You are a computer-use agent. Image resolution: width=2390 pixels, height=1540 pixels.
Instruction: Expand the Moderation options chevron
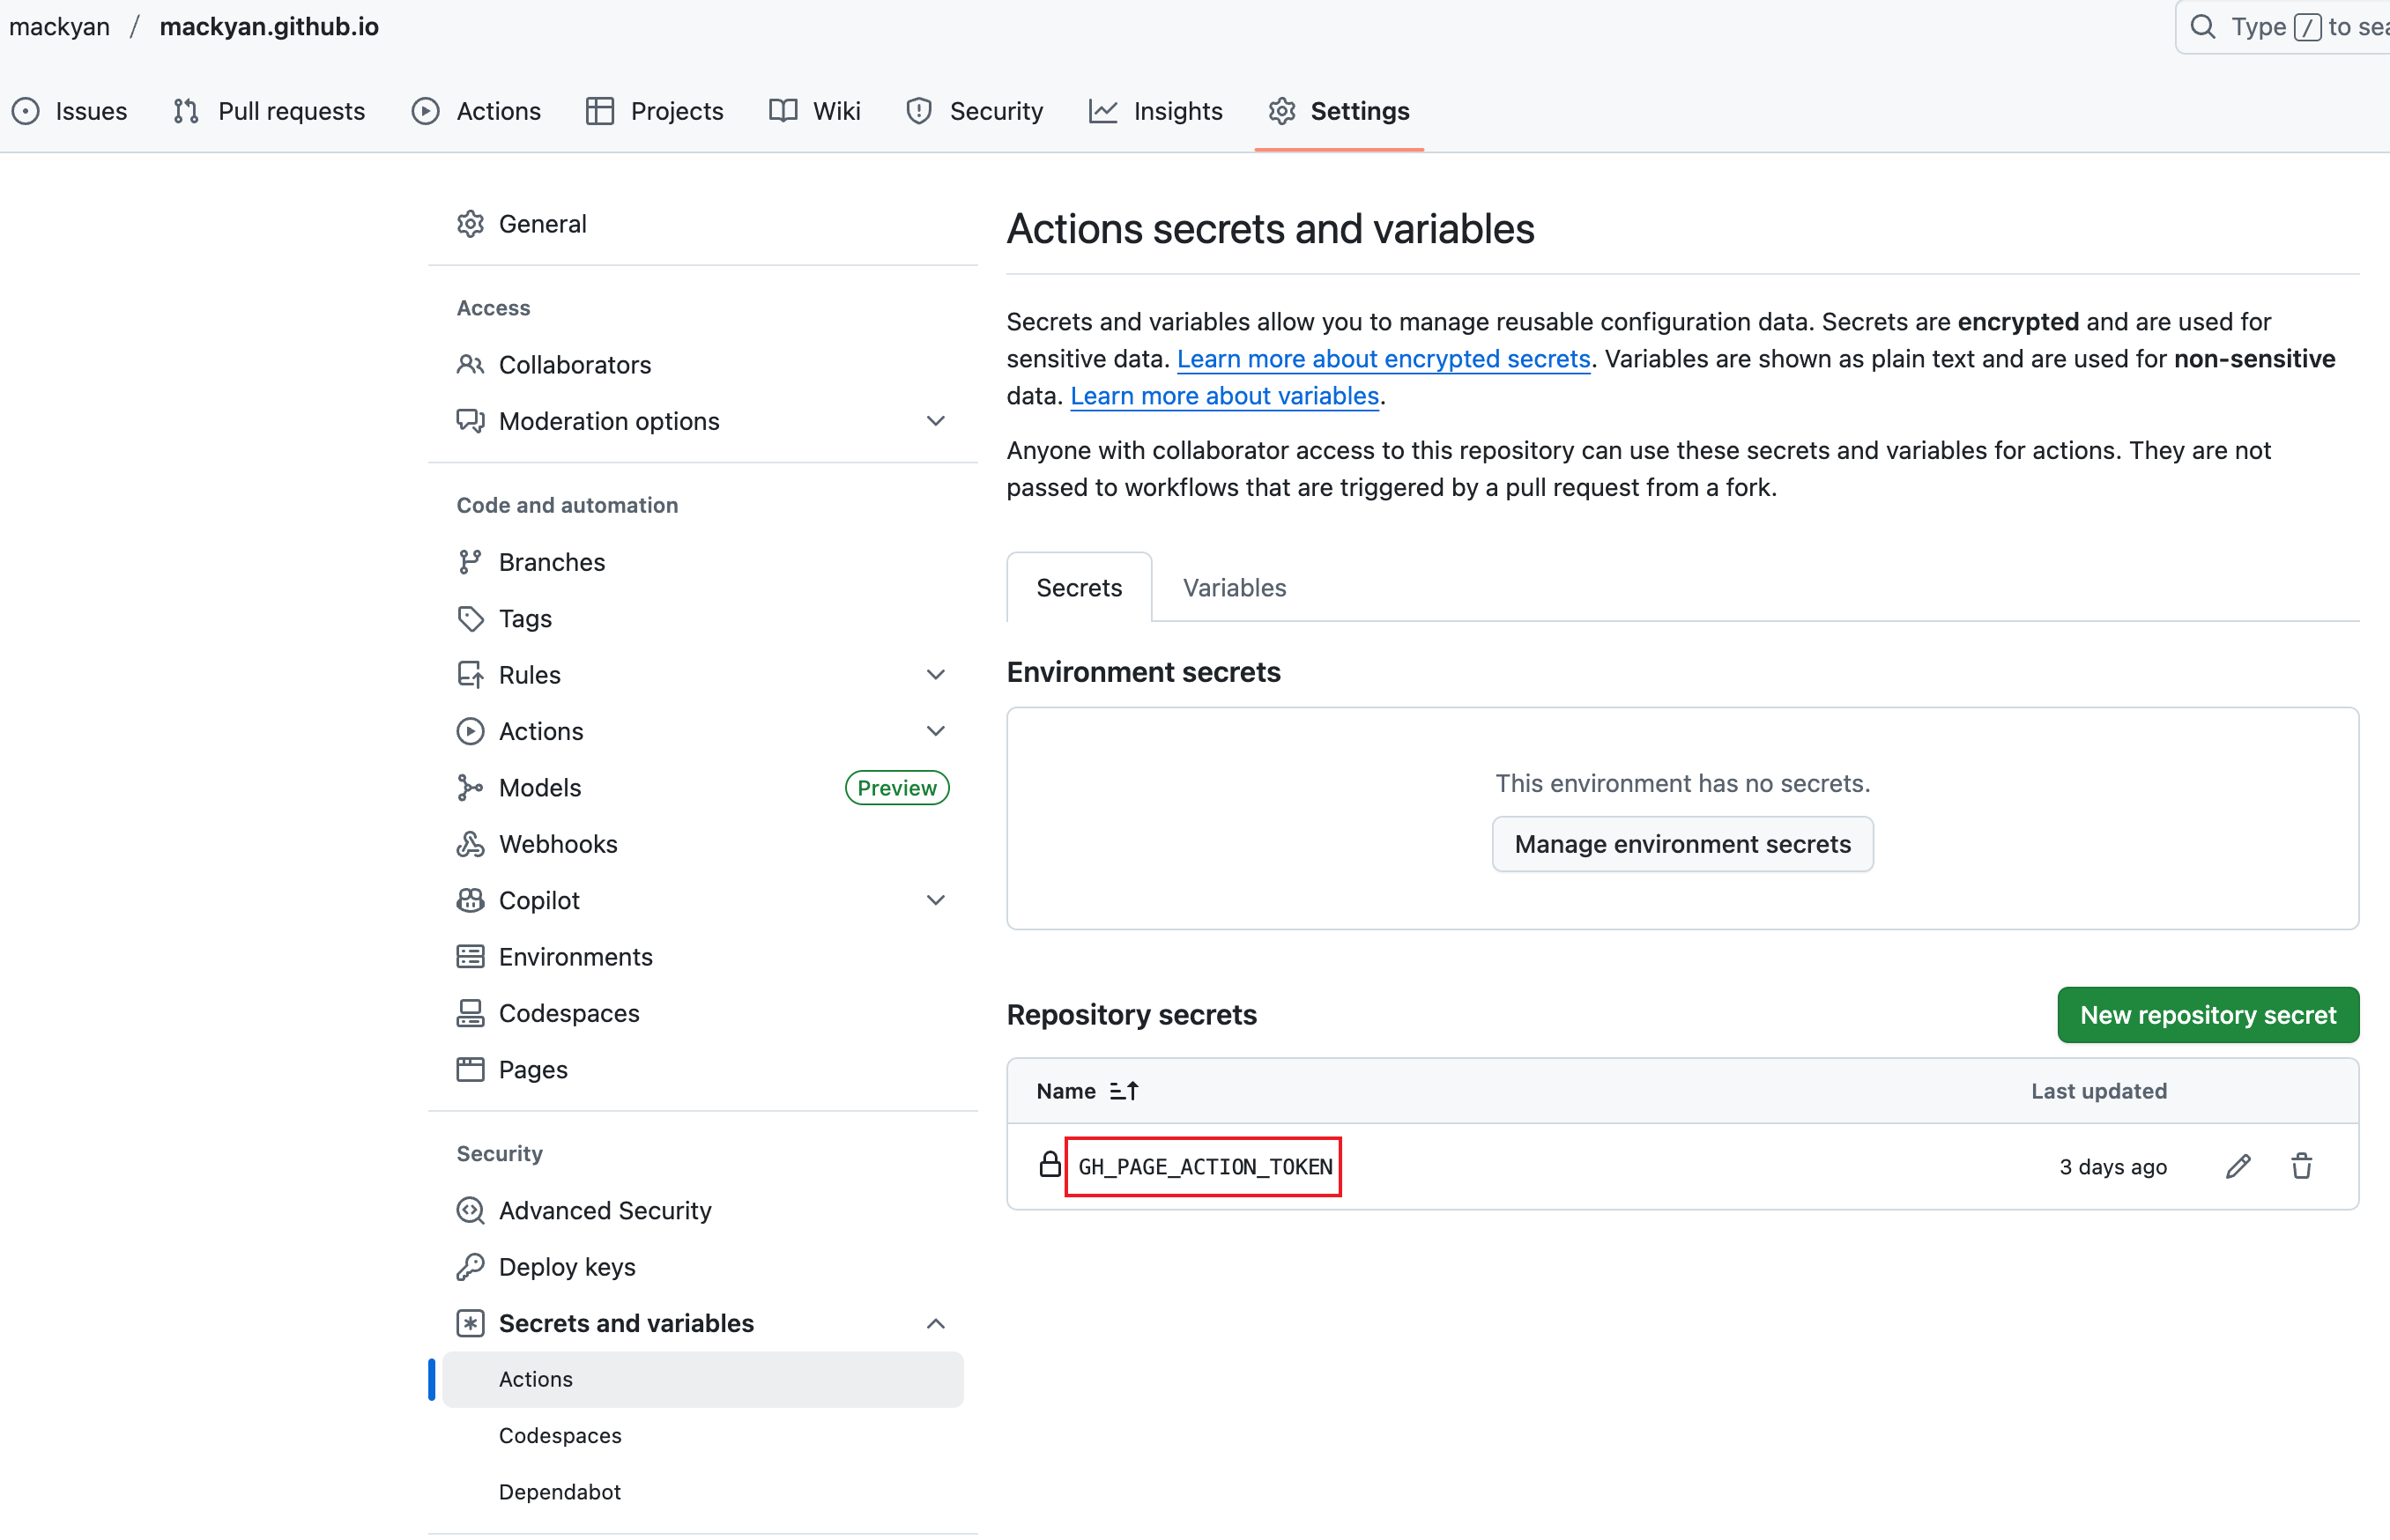click(935, 421)
